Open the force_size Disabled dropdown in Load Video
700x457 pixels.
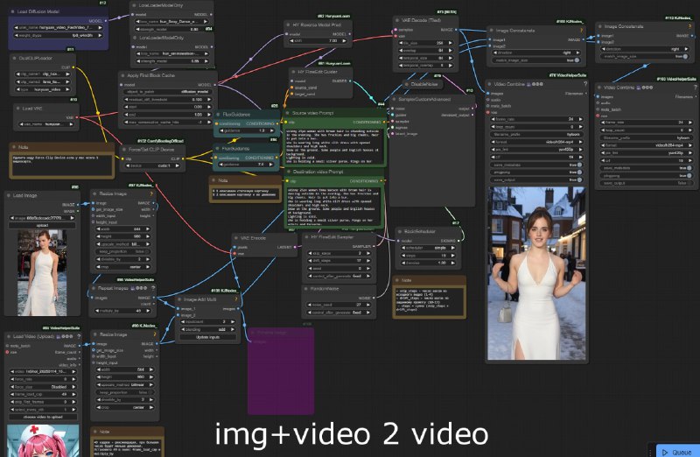point(43,387)
